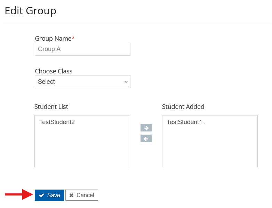
Task: Click the Group Name label
Action: (53, 39)
